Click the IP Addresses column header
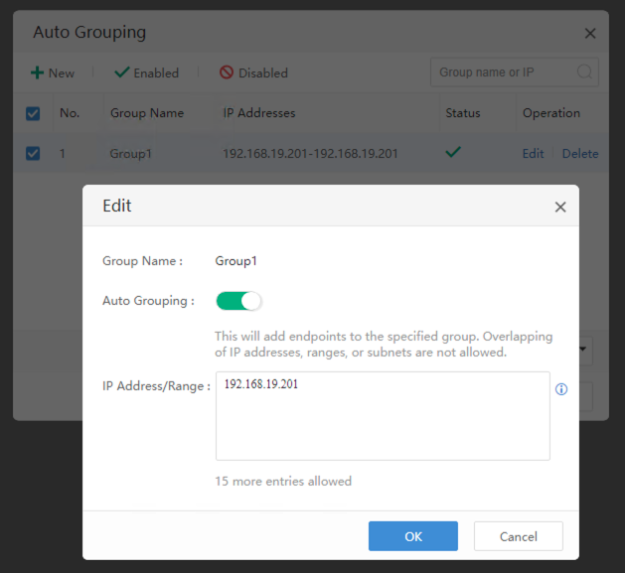 259,113
